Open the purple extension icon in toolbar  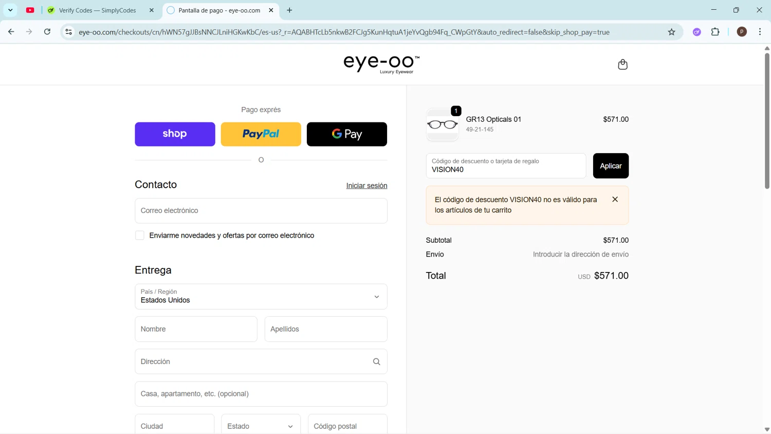click(x=696, y=32)
